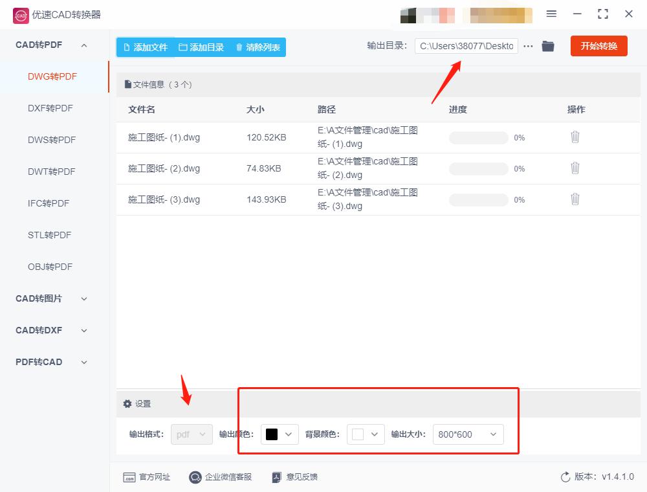This screenshot has width=647, height=492.
Task: Add a folder using 添加目录
Action: point(201,47)
